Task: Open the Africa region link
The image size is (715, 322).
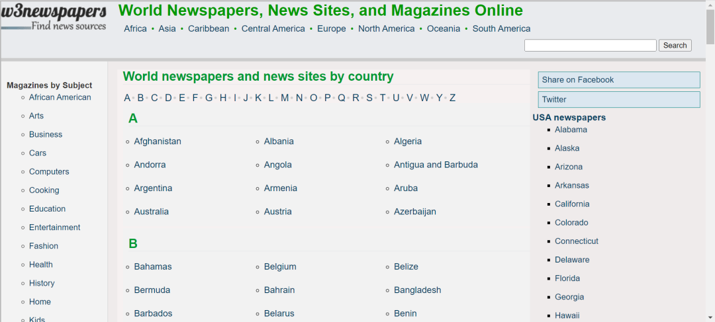Action: pyautogui.click(x=136, y=28)
